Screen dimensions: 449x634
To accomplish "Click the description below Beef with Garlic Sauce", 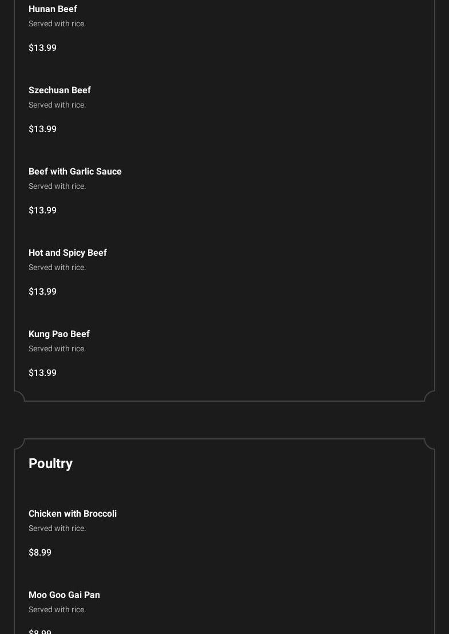I will point(57,187).
